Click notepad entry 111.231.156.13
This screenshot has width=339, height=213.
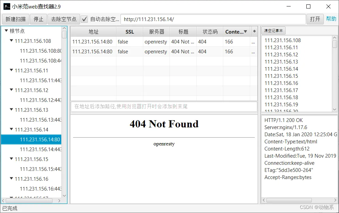point(281,62)
